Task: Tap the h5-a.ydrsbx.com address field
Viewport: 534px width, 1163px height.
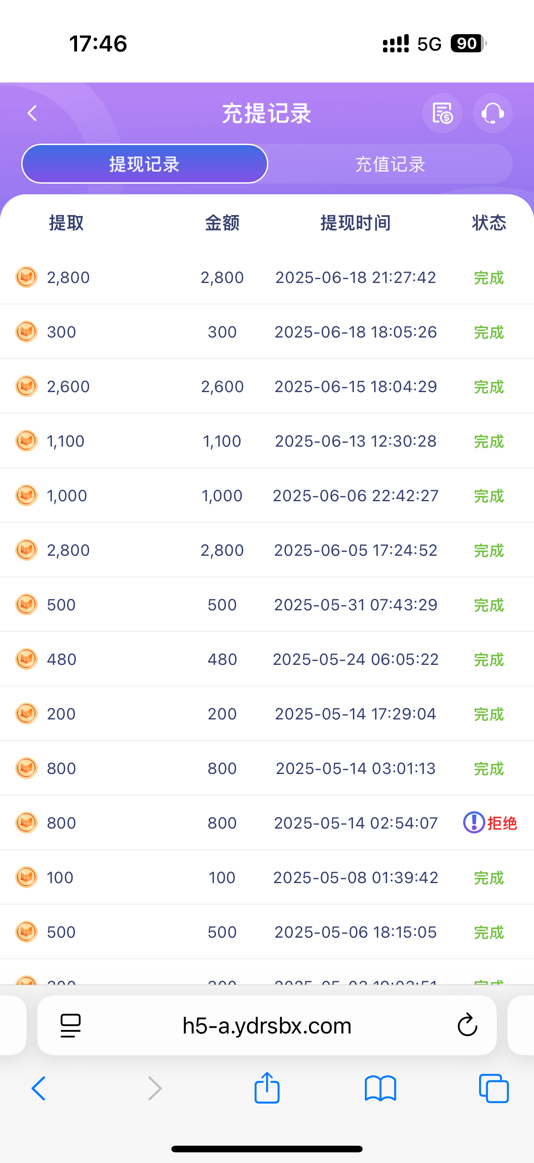Action: click(x=267, y=1025)
